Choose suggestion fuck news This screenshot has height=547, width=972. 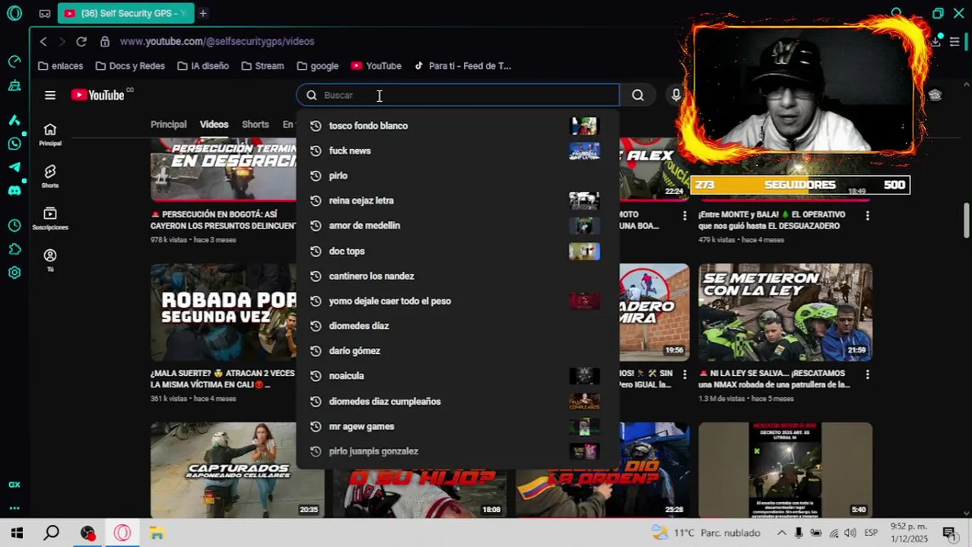(458, 150)
